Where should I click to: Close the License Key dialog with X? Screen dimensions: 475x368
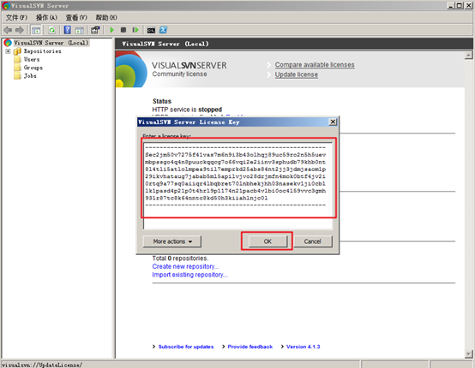(x=333, y=122)
